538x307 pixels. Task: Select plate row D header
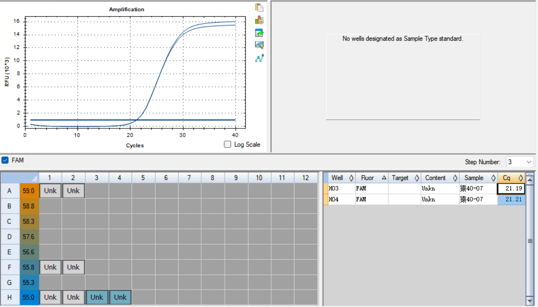[10, 237]
